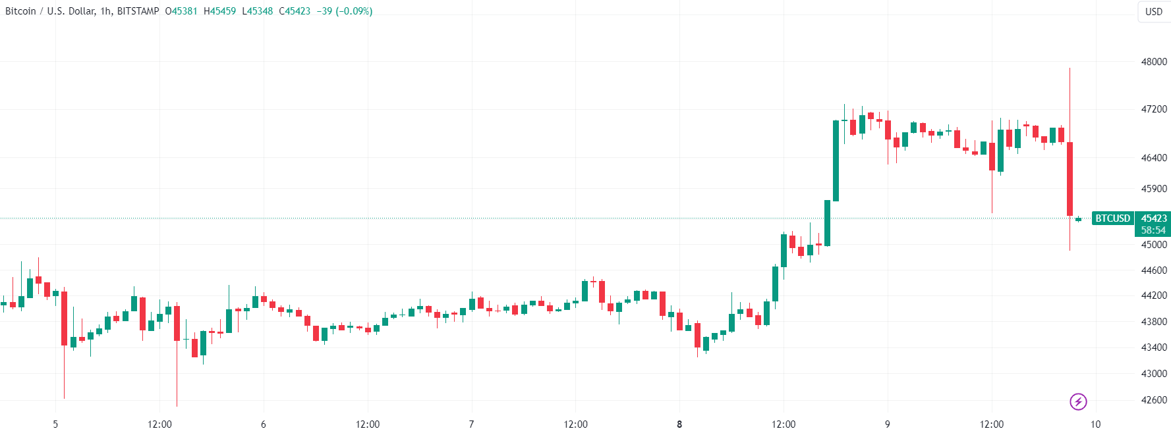
Task: Click the 47200 price scale label
Action: [1154, 109]
